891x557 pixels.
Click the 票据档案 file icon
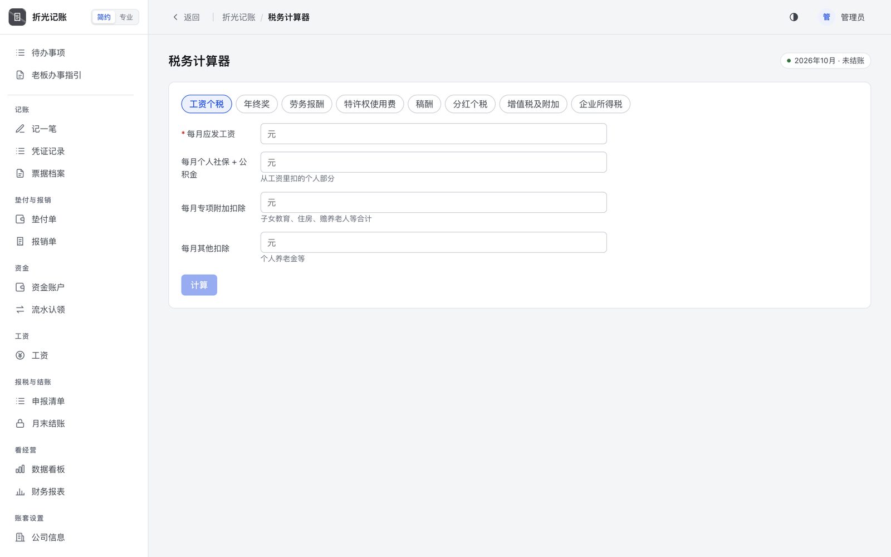(x=20, y=173)
